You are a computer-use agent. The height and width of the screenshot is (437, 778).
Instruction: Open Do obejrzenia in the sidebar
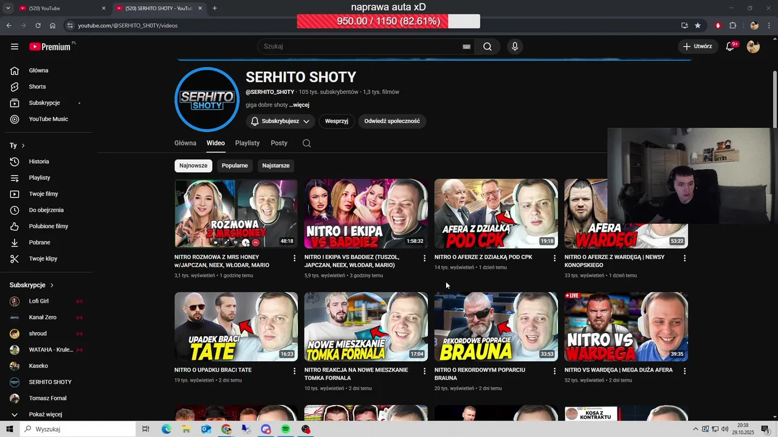pos(46,210)
